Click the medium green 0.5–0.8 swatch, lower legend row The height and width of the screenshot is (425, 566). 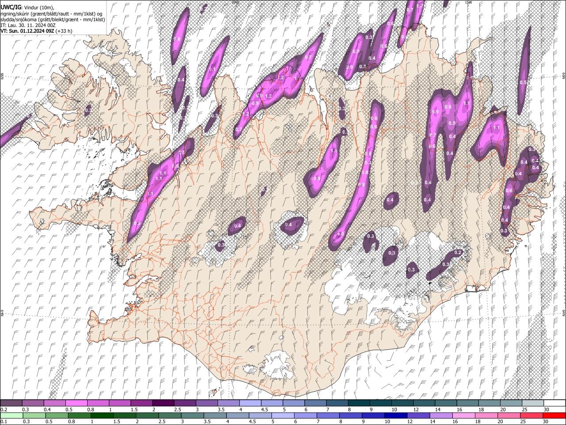pyautogui.click(x=57, y=415)
